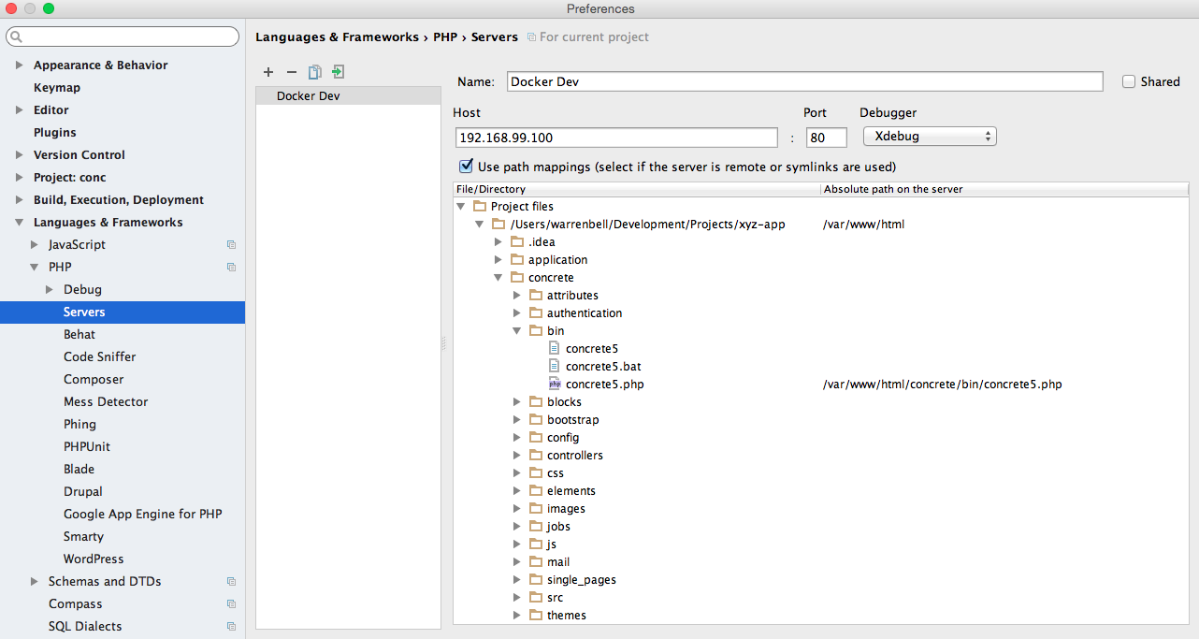This screenshot has width=1199, height=639.
Task: Open Mess Detector settings
Action: click(x=106, y=402)
